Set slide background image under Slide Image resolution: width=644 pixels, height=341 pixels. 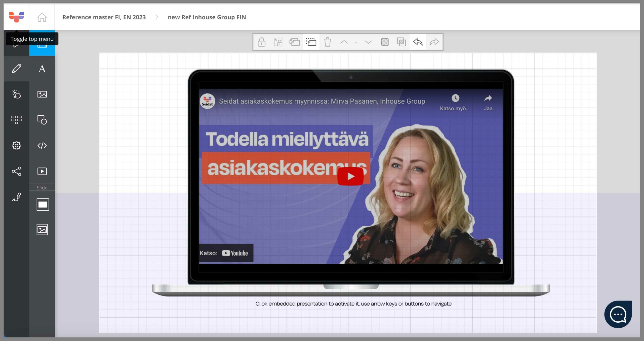click(42, 230)
